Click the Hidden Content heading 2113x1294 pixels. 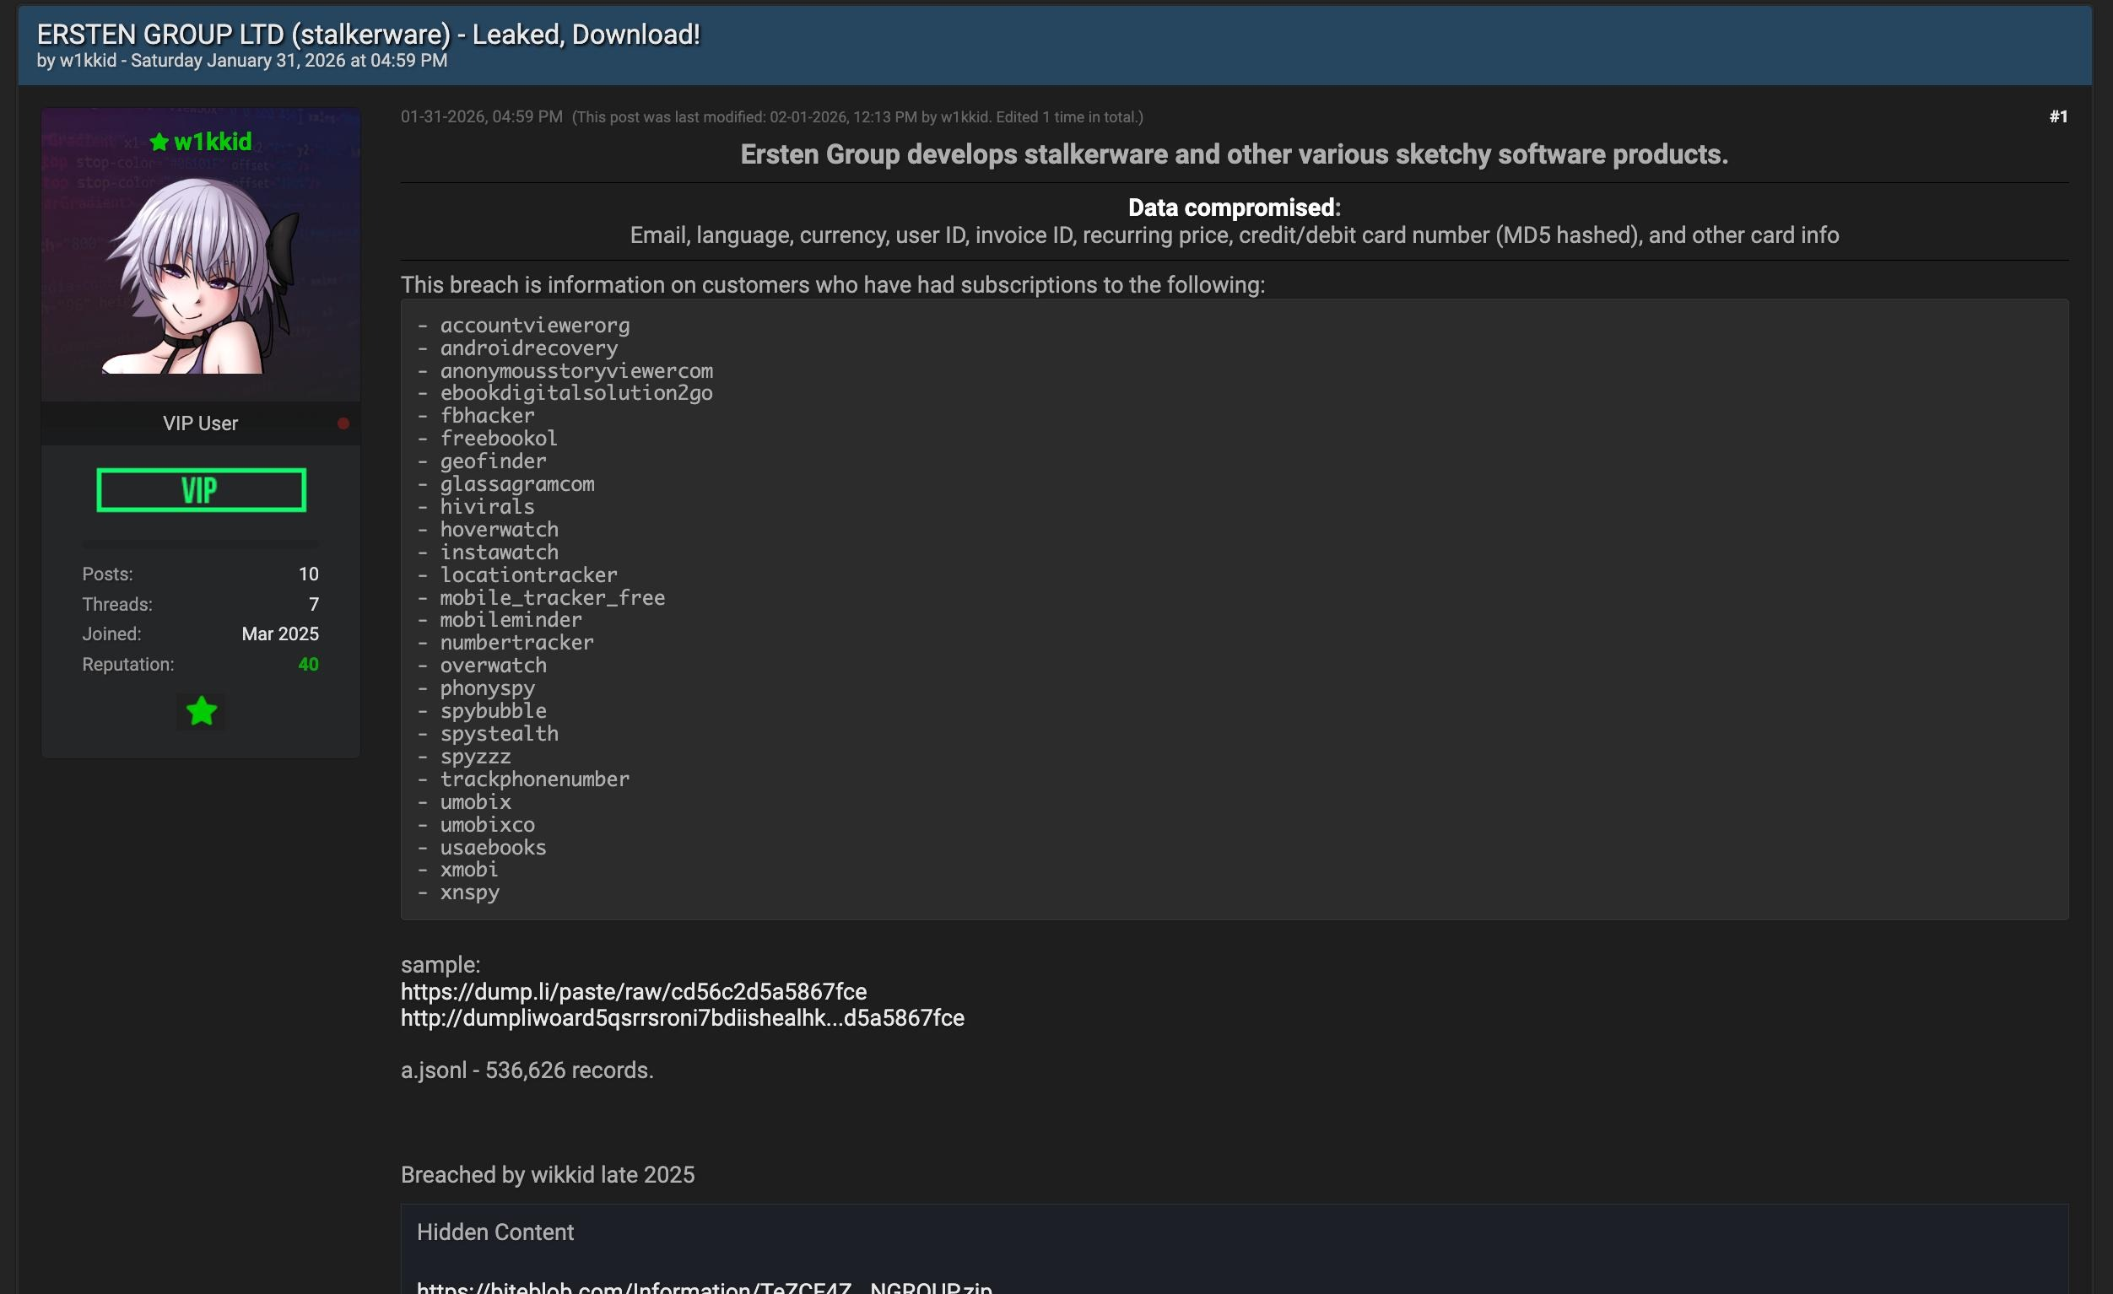click(x=494, y=1232)
